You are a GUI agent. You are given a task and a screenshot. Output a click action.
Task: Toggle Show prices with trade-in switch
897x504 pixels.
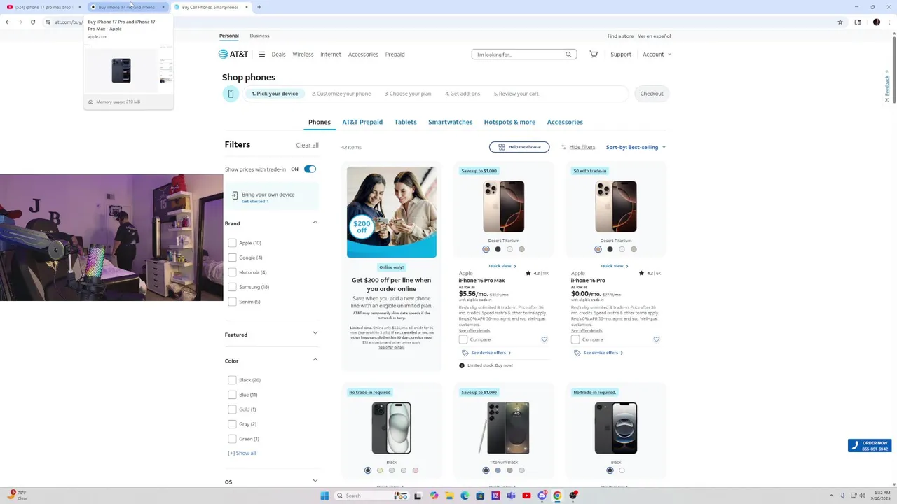point(310,169)
